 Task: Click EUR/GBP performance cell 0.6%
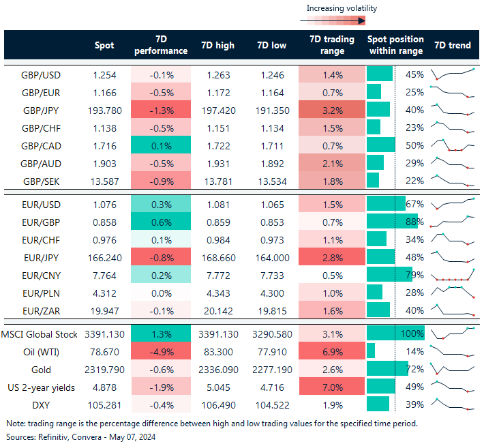[161, 221]
